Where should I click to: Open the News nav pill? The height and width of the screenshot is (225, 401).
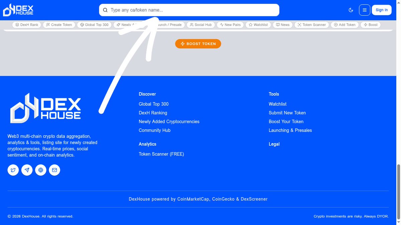283,25
